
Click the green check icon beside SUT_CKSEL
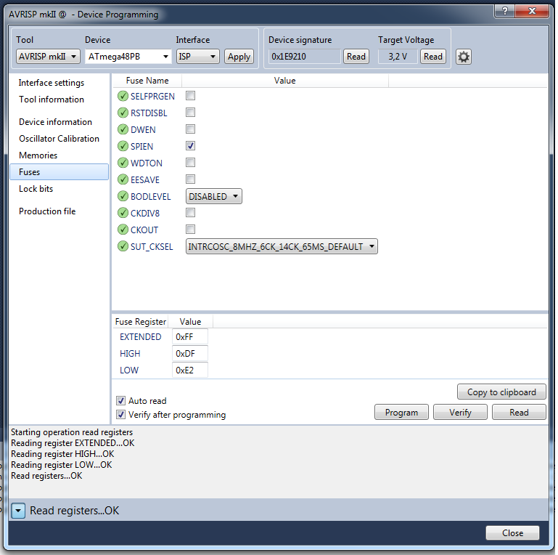(x=123, y=246)
